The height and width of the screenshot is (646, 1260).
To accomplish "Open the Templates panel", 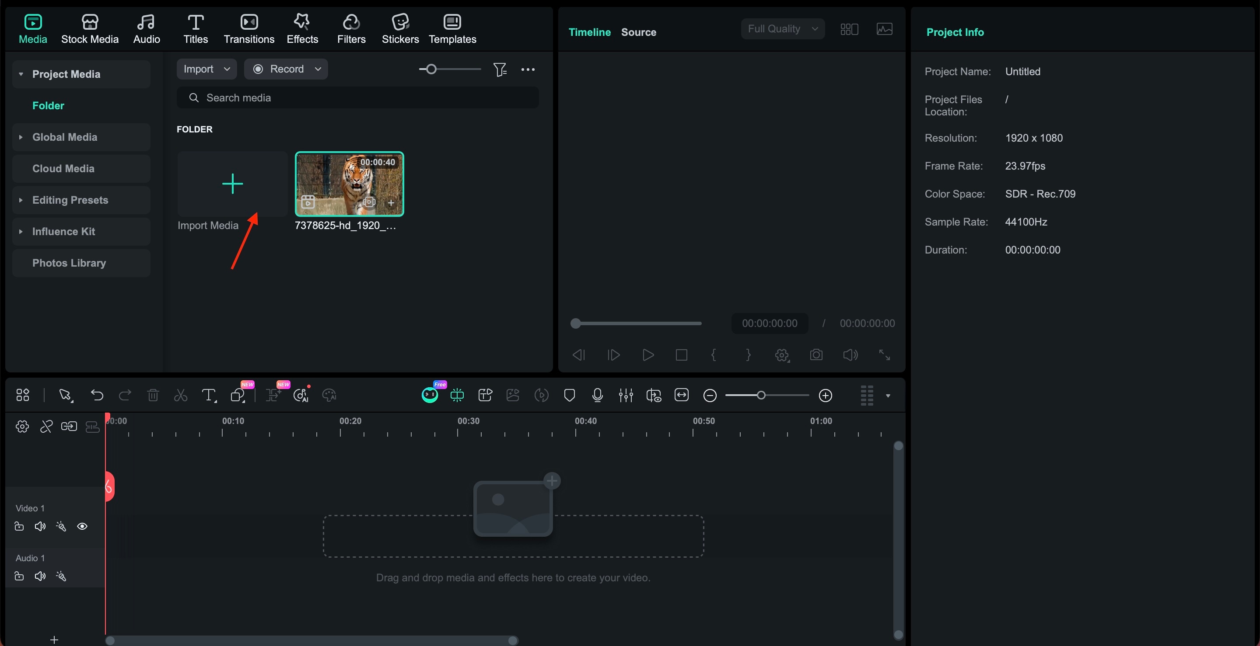I will pos(452,28).
